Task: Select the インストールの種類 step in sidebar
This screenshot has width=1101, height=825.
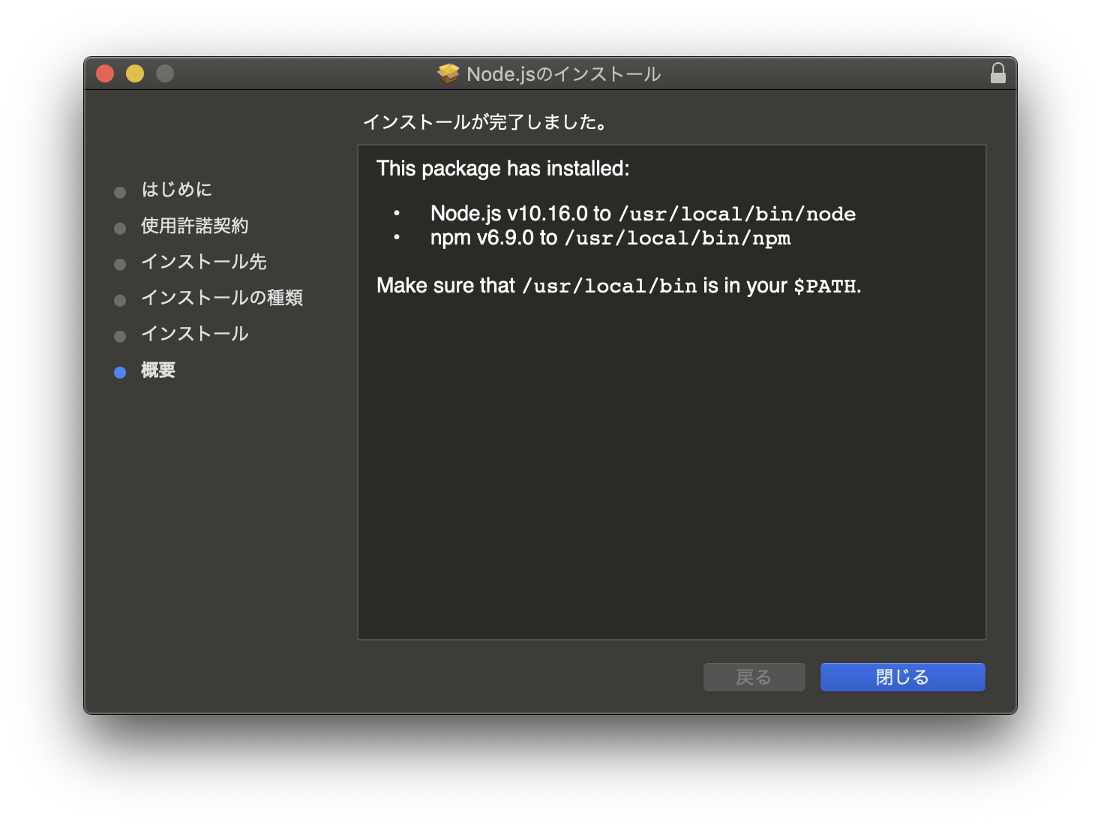Action: [x=222, y=298]
